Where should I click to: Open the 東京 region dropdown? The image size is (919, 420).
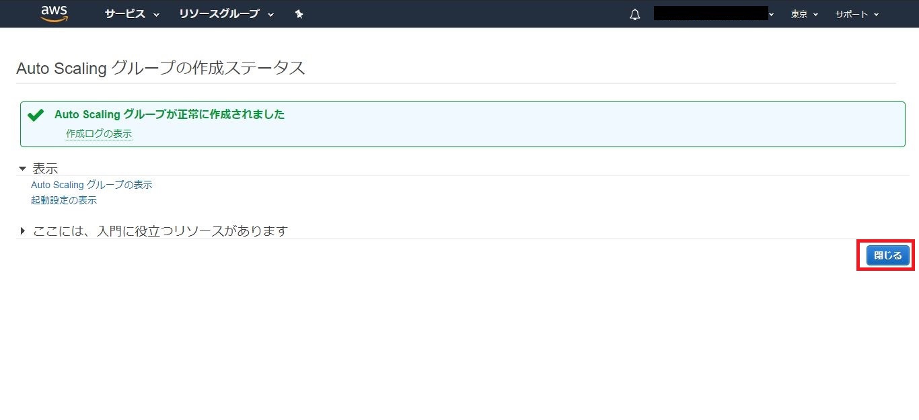pos(804,14)
